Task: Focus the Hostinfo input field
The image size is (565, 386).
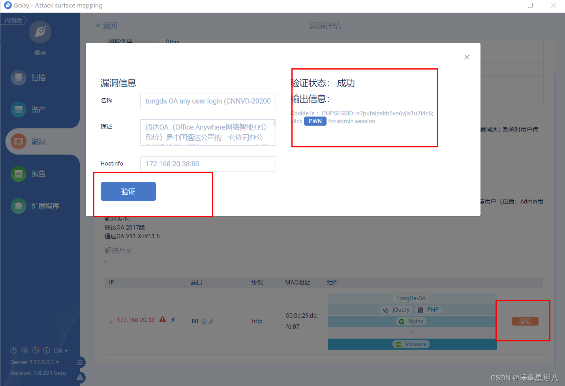Action: point(208,164)
